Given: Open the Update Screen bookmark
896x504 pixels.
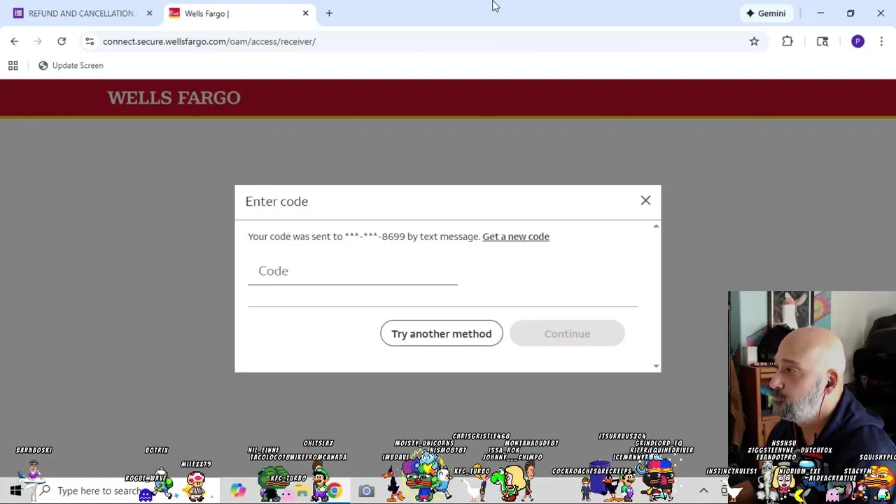Looking at the screenshot, I should (x=71, y=66).
